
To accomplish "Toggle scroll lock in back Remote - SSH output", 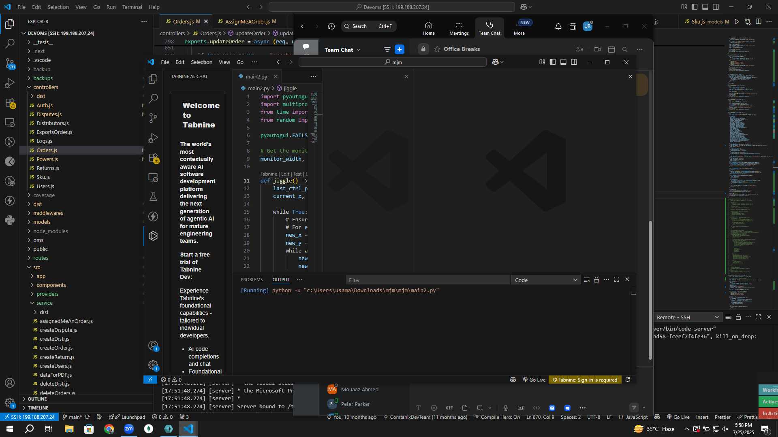I will 738,317.
